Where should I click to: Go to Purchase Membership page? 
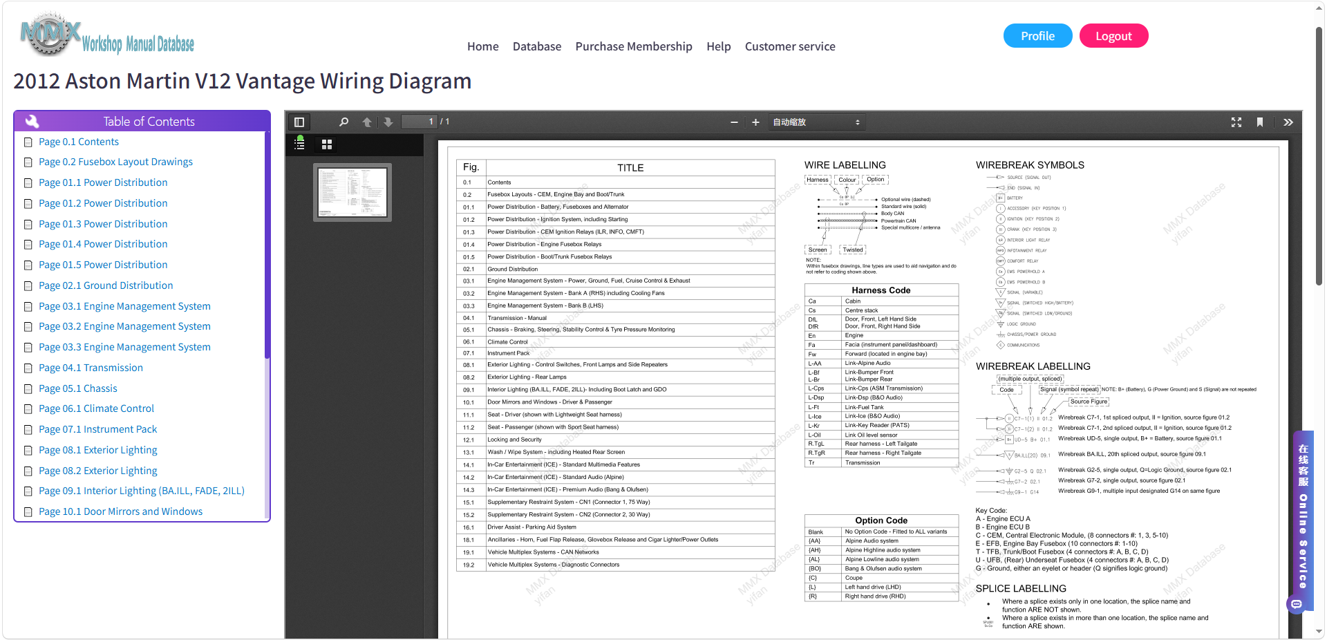(x=634, y=46)
